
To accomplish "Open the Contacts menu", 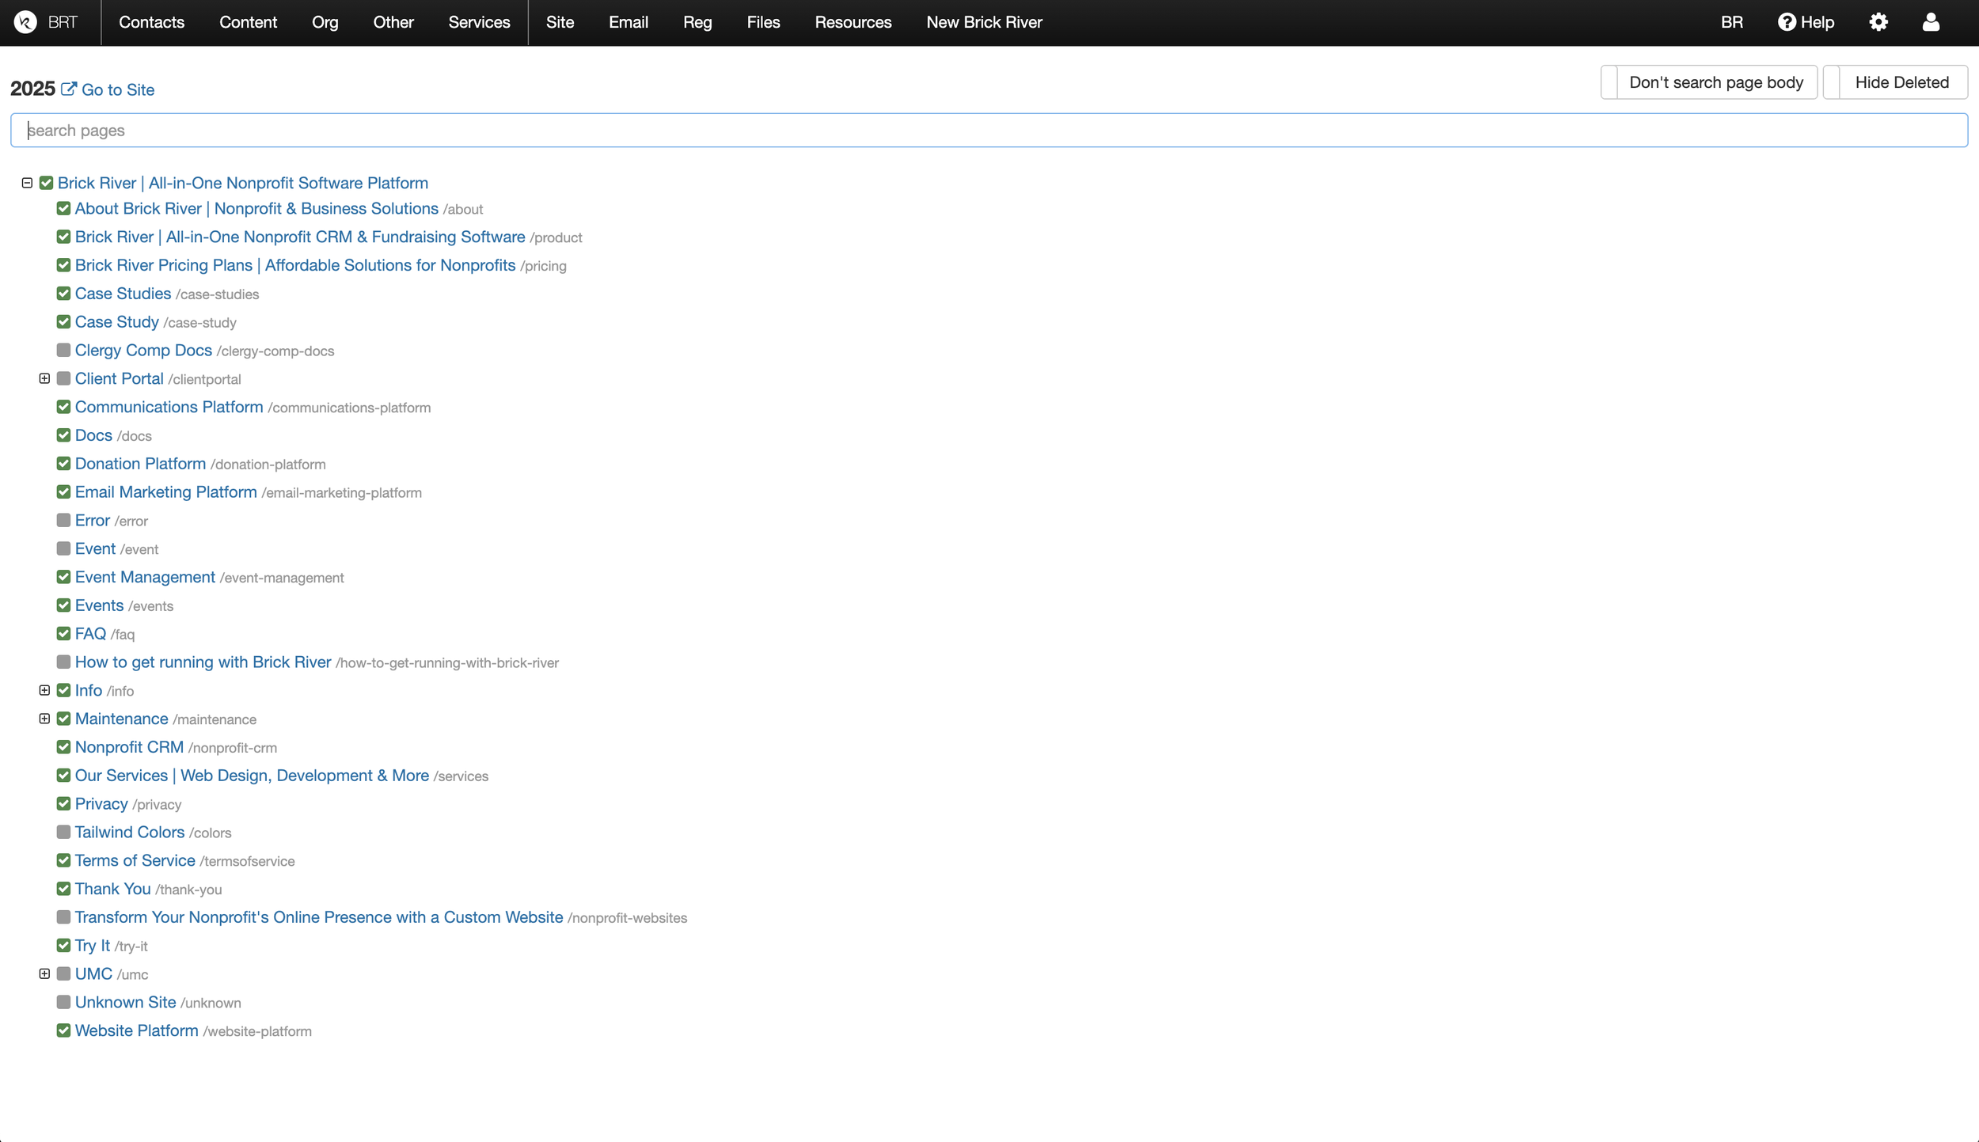I will point(151,22).
